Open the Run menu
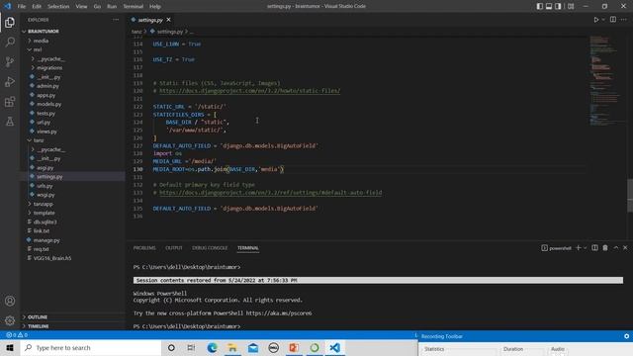The width and height of the screenshot is (633, 356). [x=112, y=7]
